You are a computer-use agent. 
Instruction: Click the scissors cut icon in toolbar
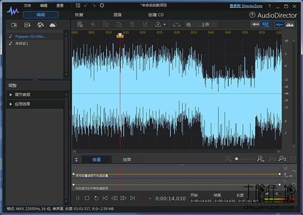93,24
